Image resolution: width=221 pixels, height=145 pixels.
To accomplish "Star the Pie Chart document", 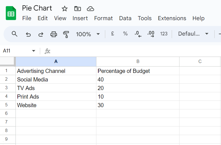I will coord(65,9).
